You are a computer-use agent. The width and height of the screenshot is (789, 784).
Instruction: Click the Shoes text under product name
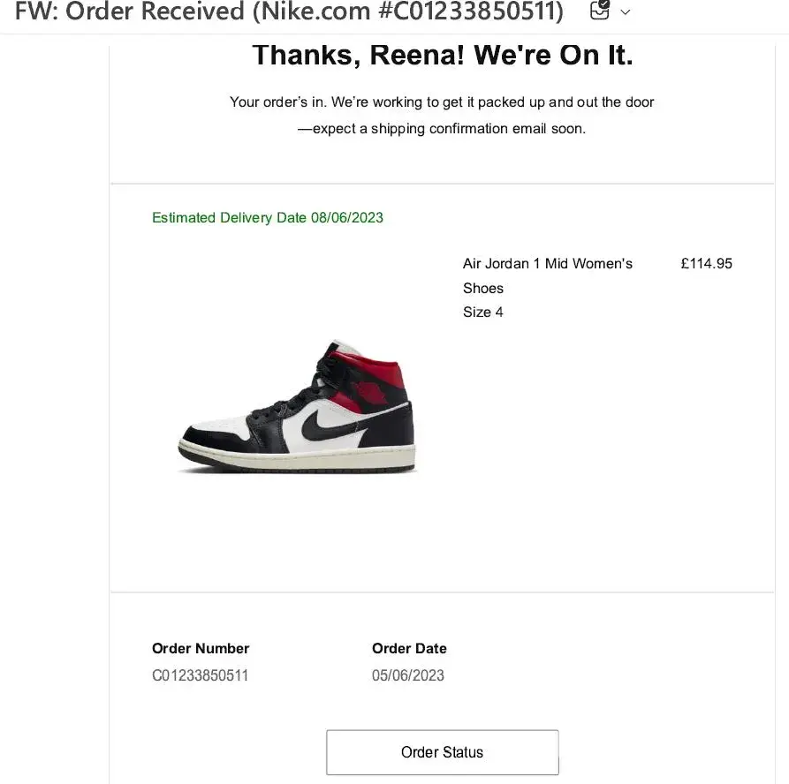coord(483,288)
